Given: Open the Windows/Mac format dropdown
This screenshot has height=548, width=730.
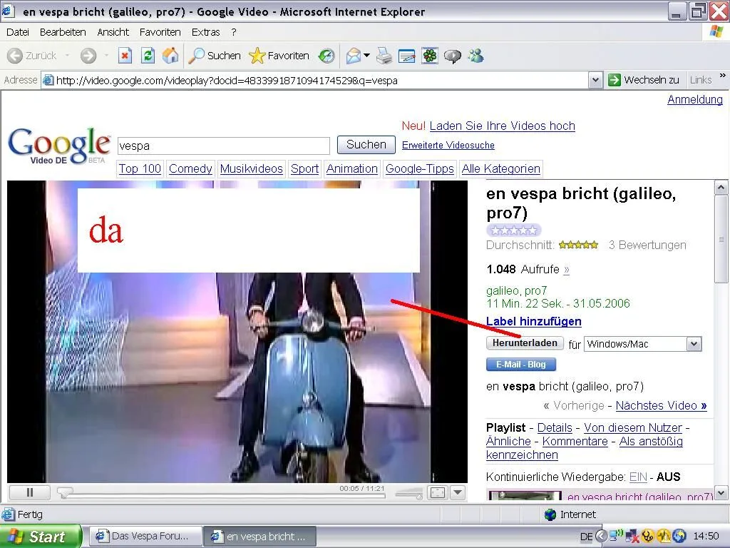Looking at the screenshot, I should pos(642,344).
